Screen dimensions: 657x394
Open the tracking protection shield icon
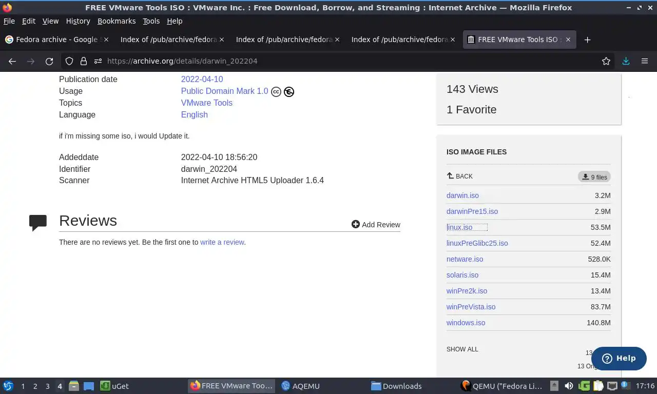(69, 61)
